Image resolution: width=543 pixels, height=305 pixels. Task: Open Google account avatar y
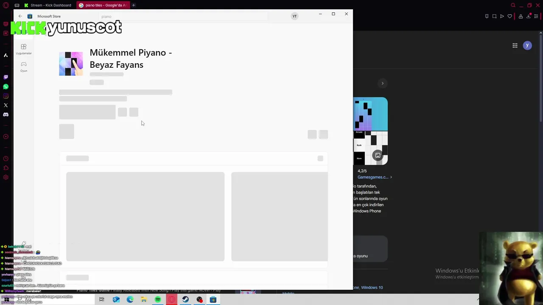pyautogui.click(x=527, y=45)
